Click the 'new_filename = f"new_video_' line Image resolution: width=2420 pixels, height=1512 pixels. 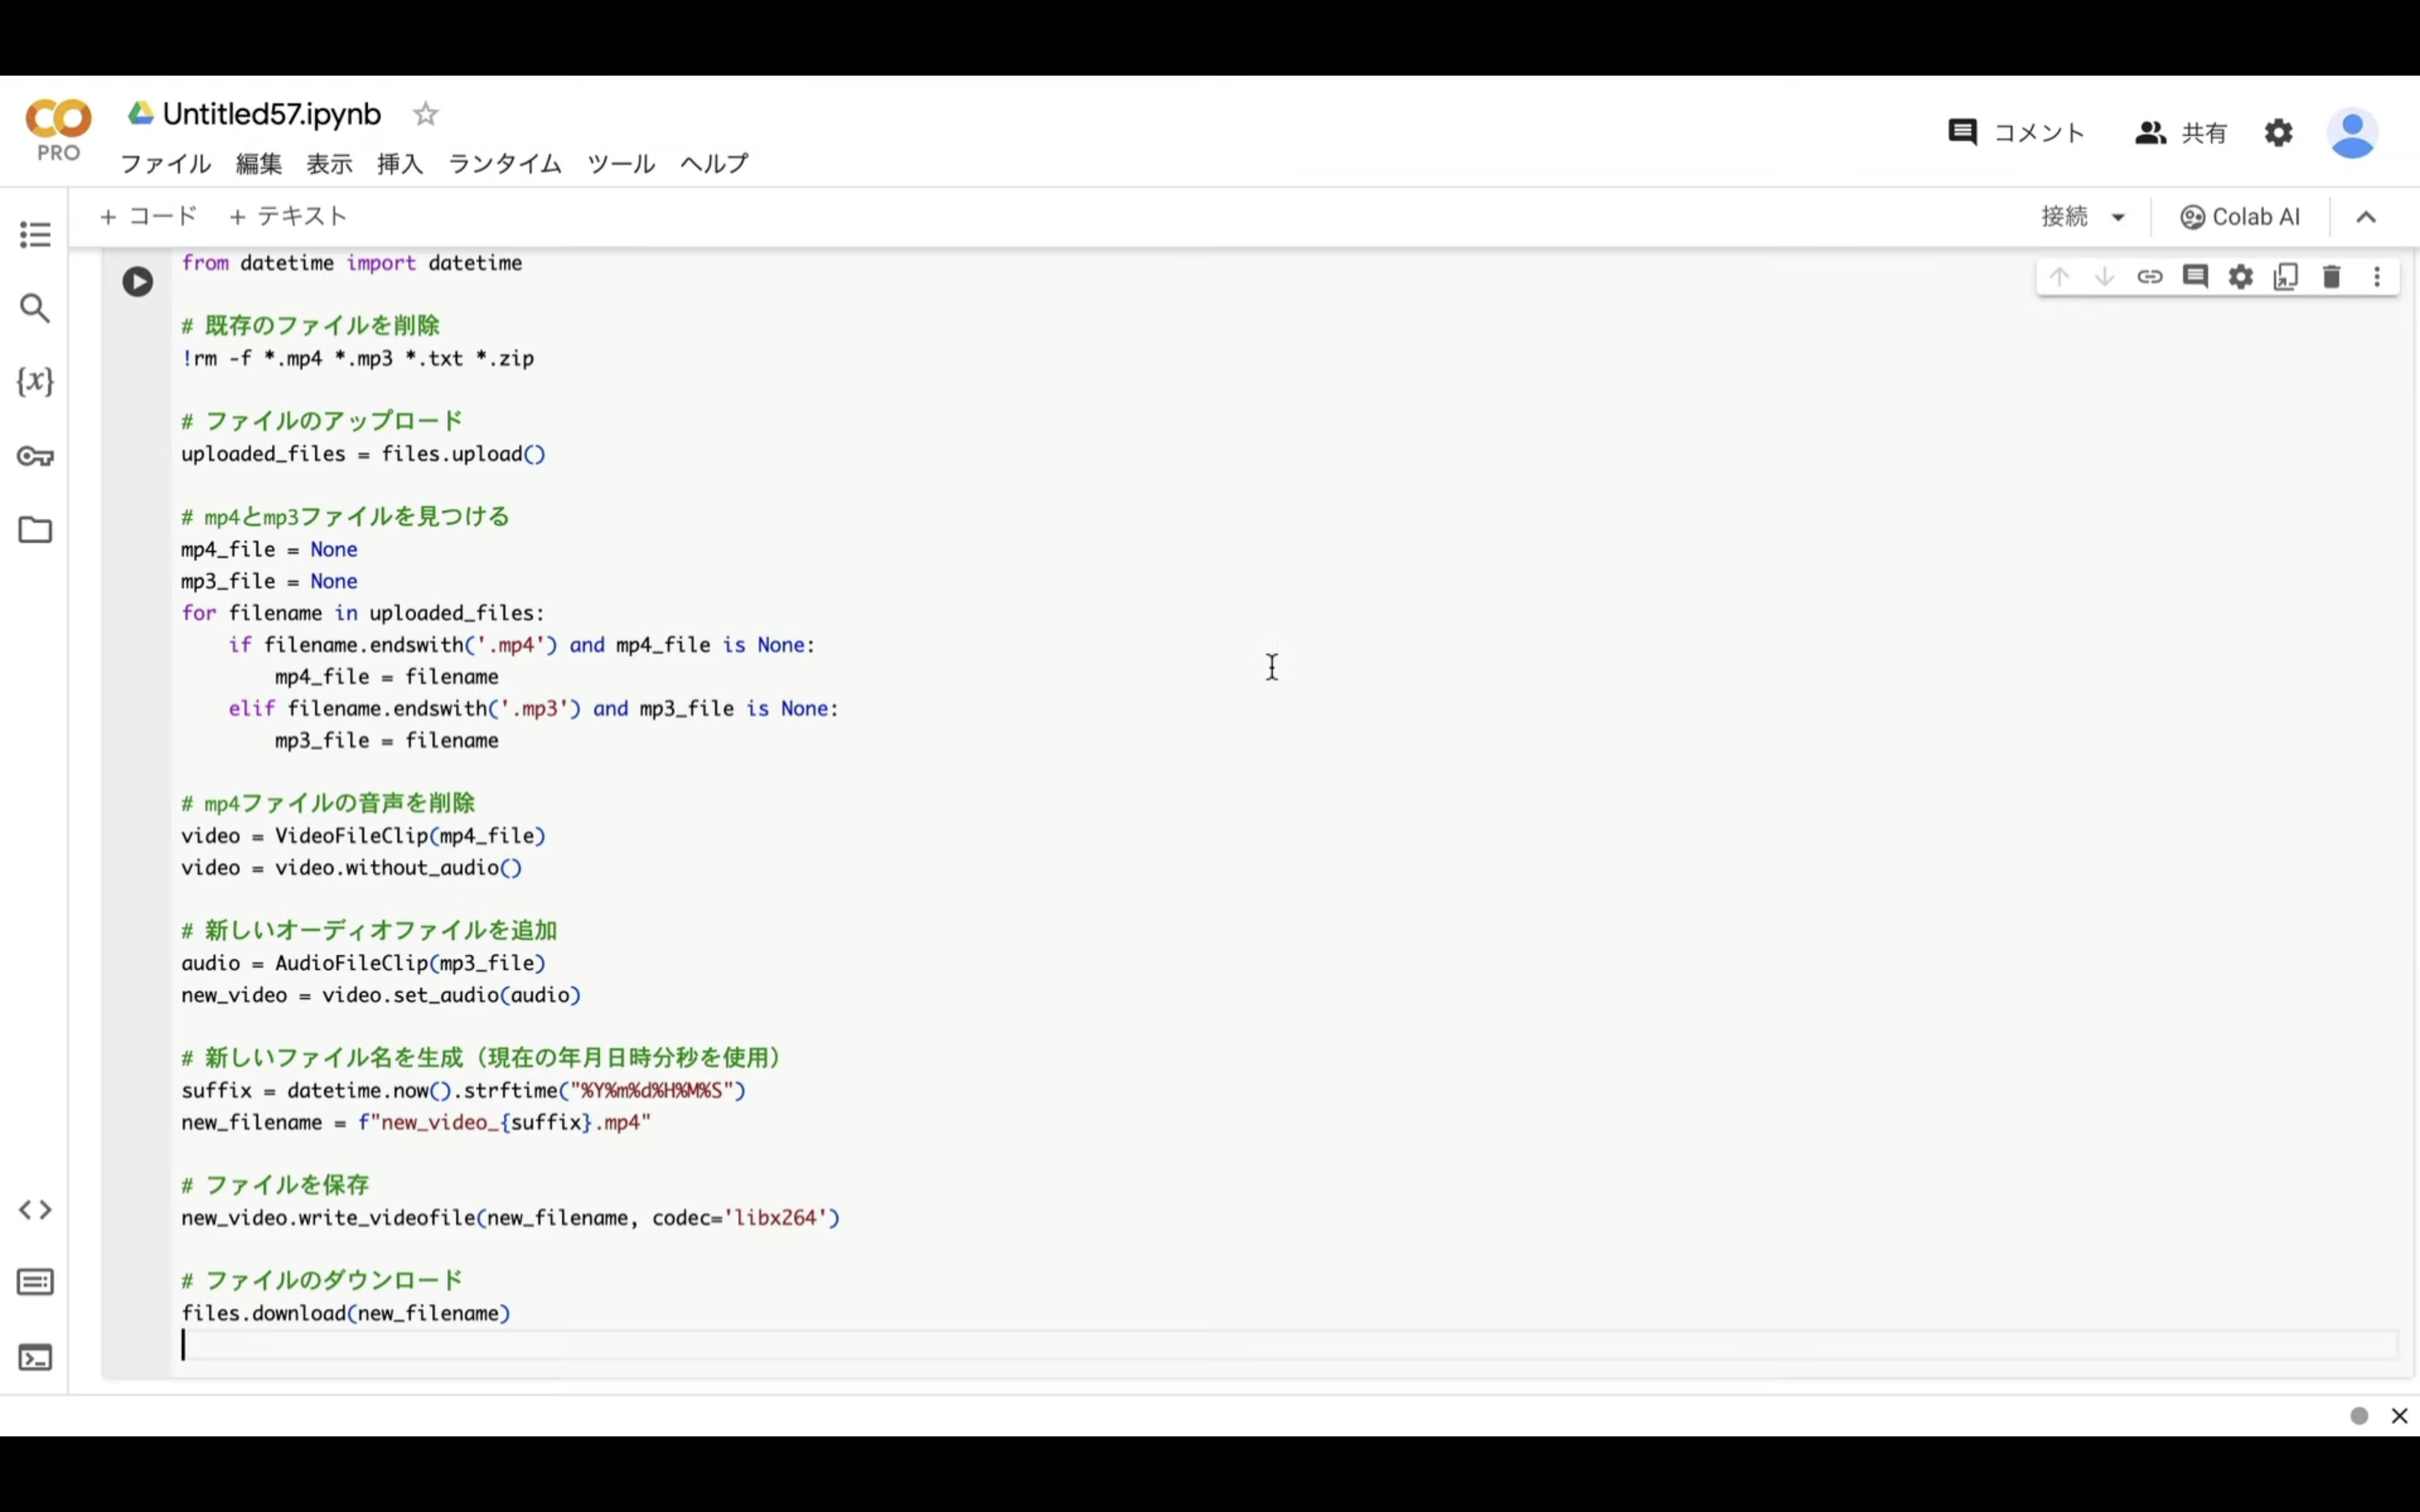[416, 1123]
